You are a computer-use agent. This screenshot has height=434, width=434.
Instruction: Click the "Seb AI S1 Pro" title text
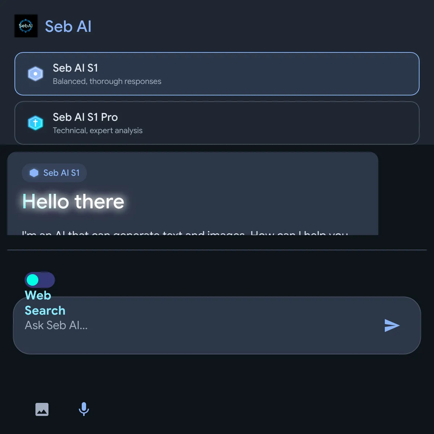[x=85, y=117]
